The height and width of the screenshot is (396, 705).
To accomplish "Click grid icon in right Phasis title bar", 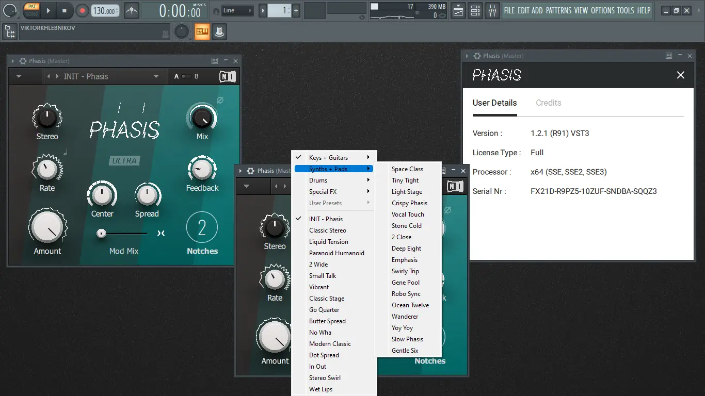I will (669, 56).
